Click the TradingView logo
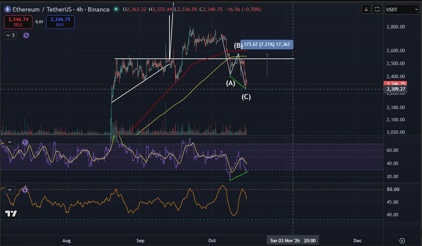Screen dimensions: 422x246 tap(11, 214)
